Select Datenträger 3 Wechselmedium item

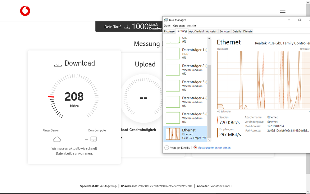pyautogui.click(x=185, y=85)
